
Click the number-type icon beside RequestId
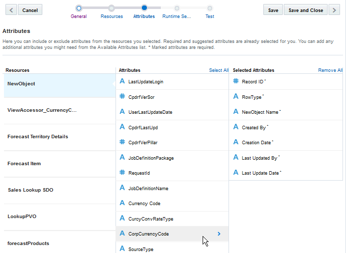pyautogui.click(x=122, y=173)
